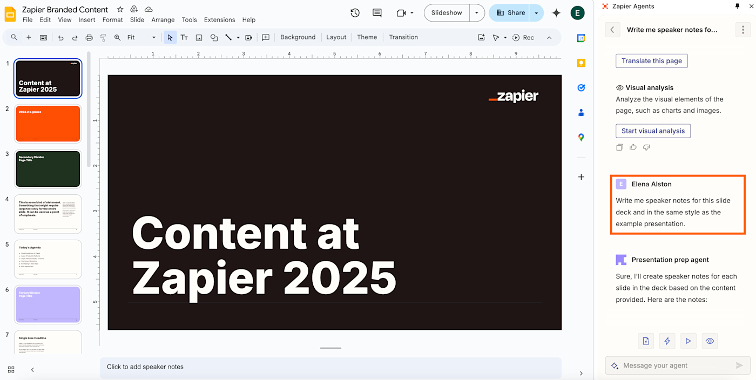The image size is (756, 380).
Task: Select slide 2 thumbnail 2024 at a glance
Action: click(49, 123)
